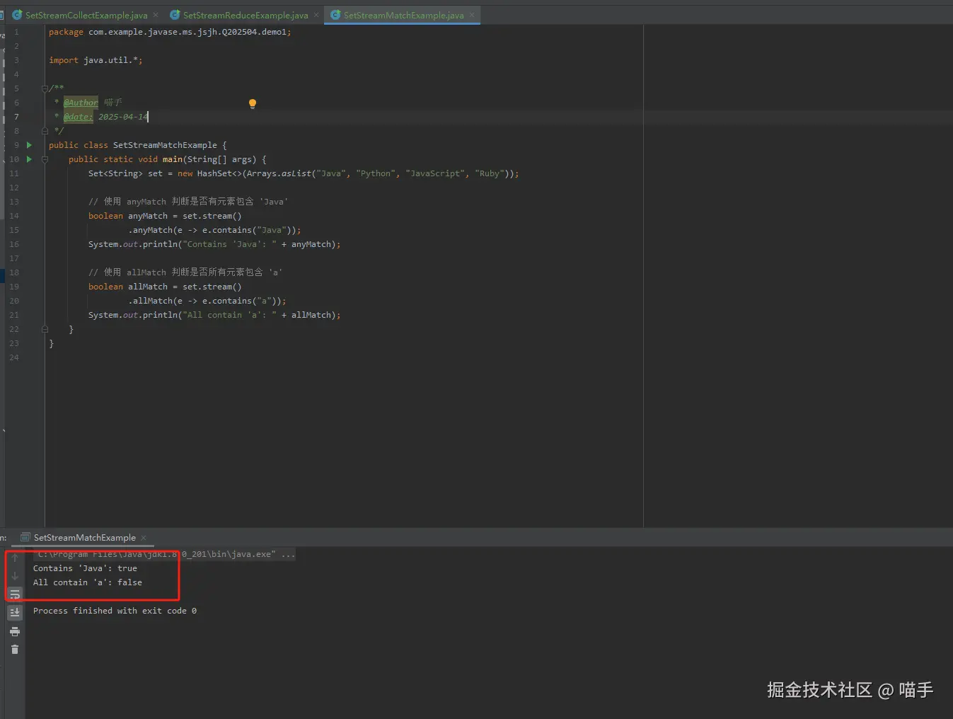Click the HashSet initialization line
The height and width of the screenshot is (719, 953).
click(x=304, y=173)
